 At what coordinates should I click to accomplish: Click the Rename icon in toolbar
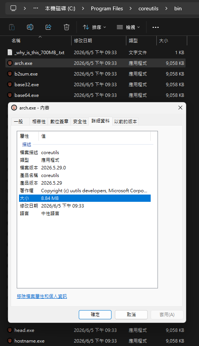point(30,27)
